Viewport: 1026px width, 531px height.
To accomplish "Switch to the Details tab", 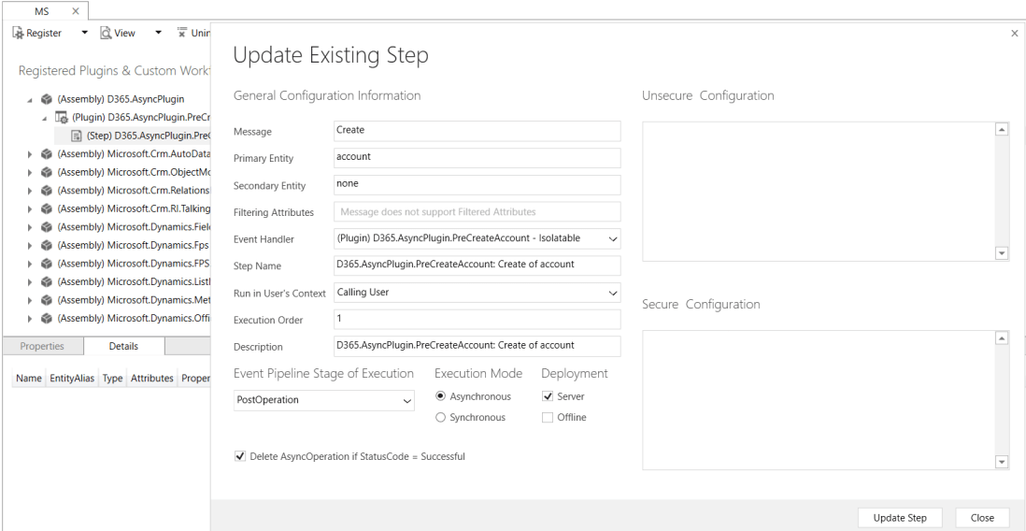I will tap(123, 346).
